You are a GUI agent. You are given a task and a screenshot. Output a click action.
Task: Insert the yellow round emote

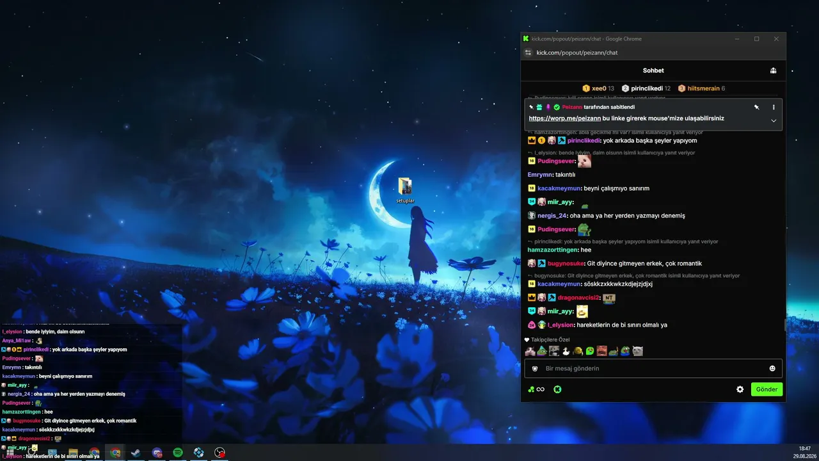[578, 351]
